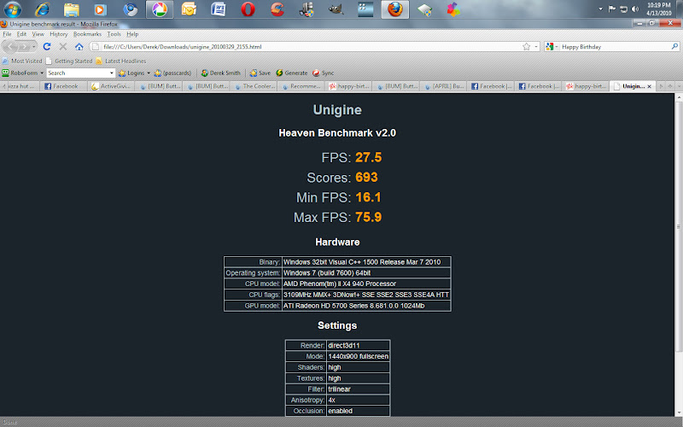Click the Stop loading X button
This screenshot has height=427, width=683.
click(62, 46)
